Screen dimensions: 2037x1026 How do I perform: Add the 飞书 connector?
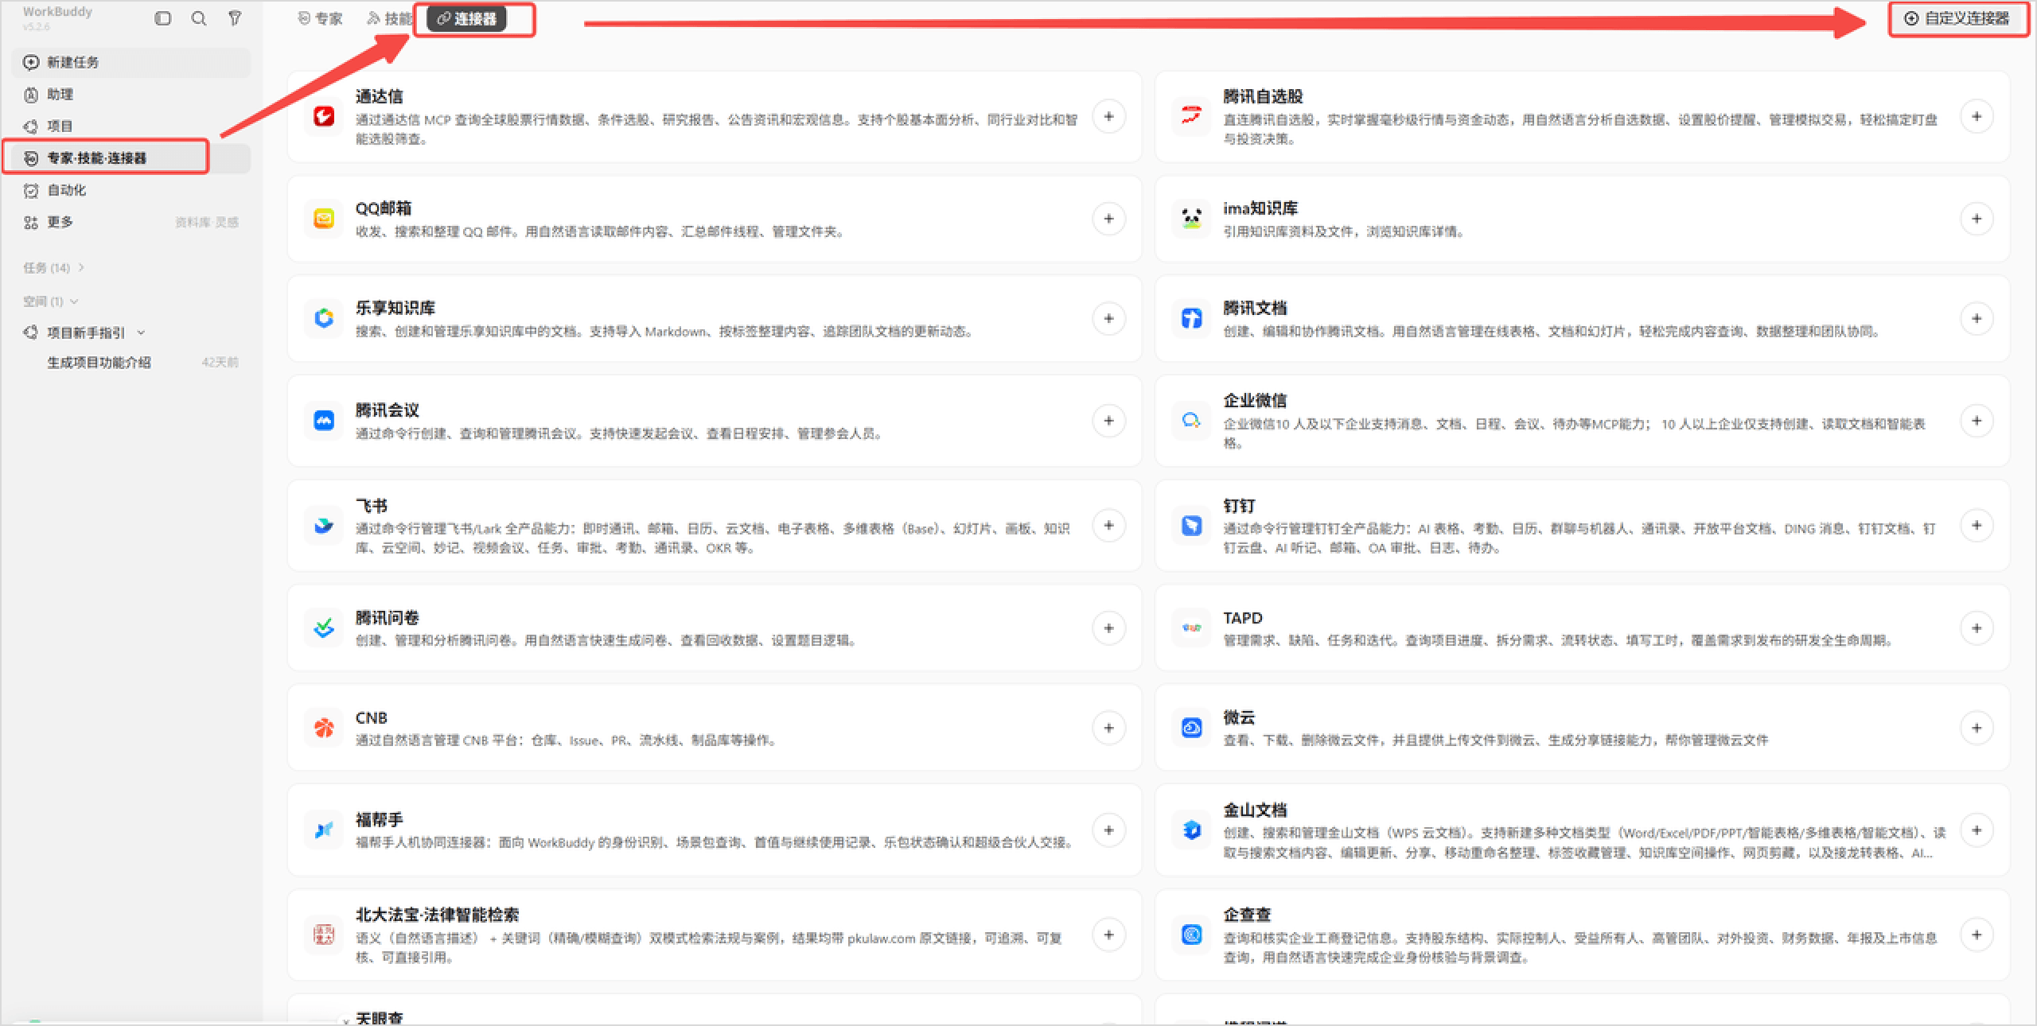(1108, 526)
